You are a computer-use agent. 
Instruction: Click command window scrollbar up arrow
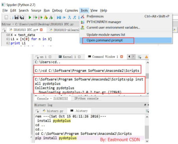148,63
